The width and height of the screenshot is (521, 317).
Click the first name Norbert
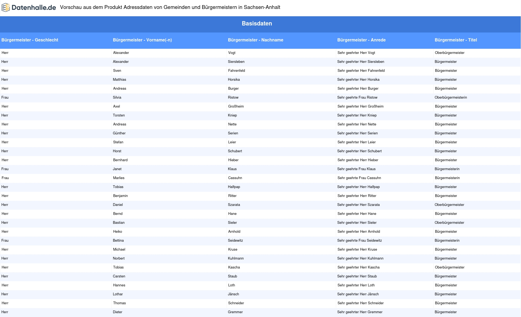point(119,258)
